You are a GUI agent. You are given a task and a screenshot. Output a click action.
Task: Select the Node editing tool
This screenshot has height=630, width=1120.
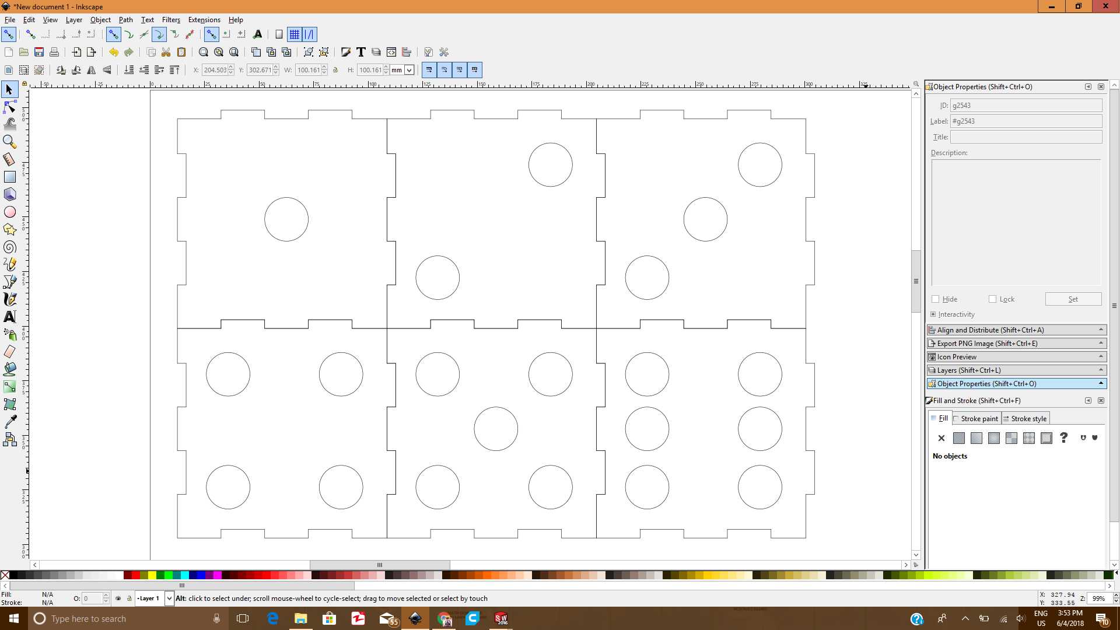pos(10,107)
